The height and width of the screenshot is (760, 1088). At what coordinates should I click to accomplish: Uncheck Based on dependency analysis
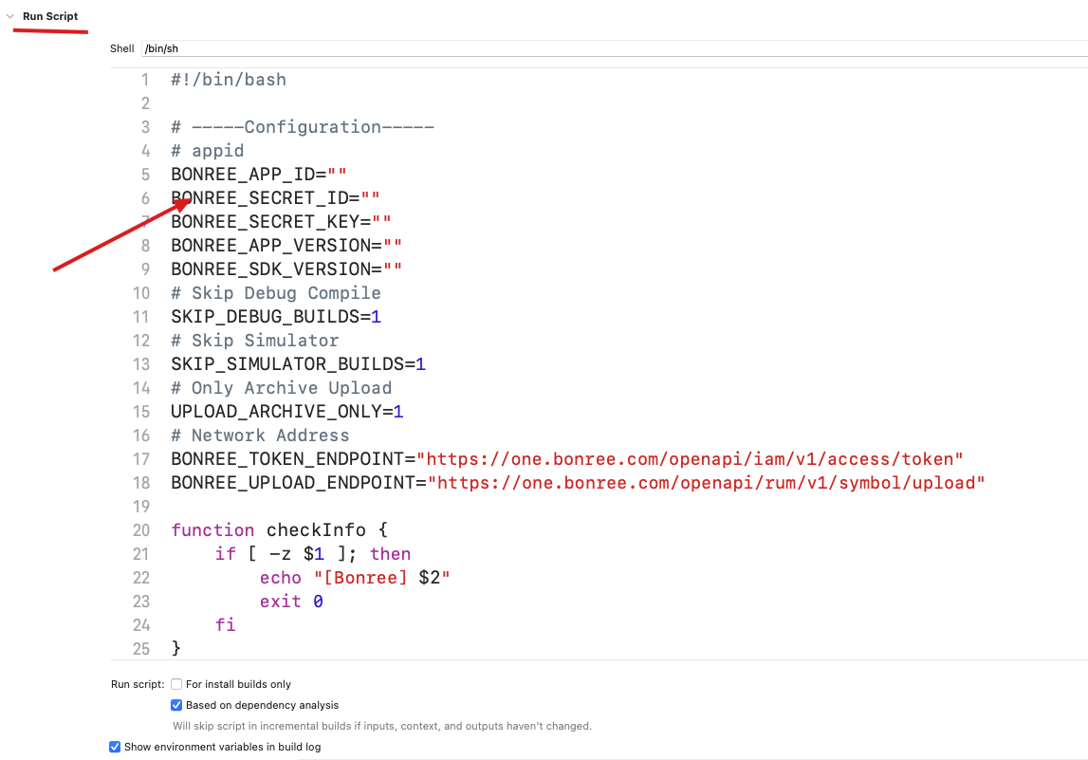(x=175, y=705)
